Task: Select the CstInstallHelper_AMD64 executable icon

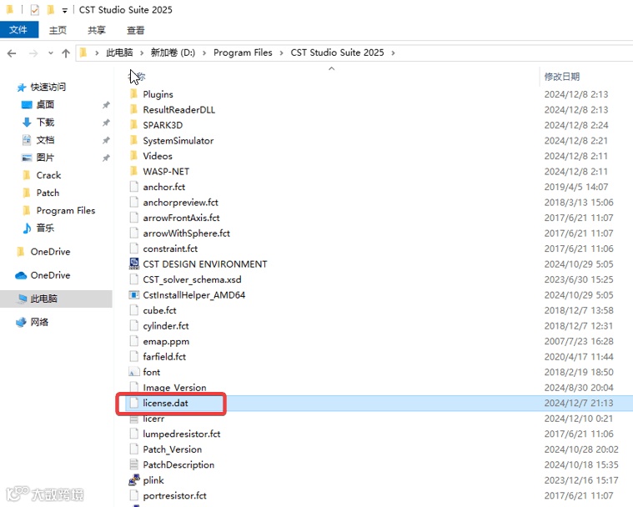Action: (134, 294)
